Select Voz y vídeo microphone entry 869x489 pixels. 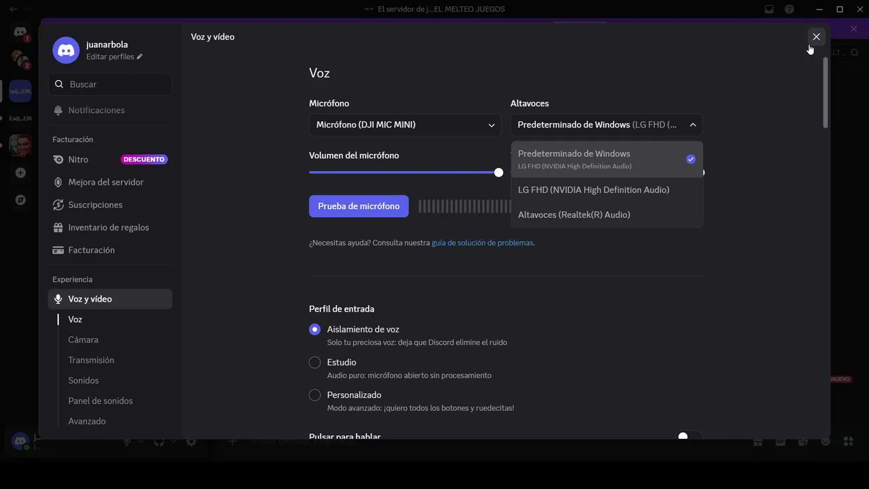(110, 299)
